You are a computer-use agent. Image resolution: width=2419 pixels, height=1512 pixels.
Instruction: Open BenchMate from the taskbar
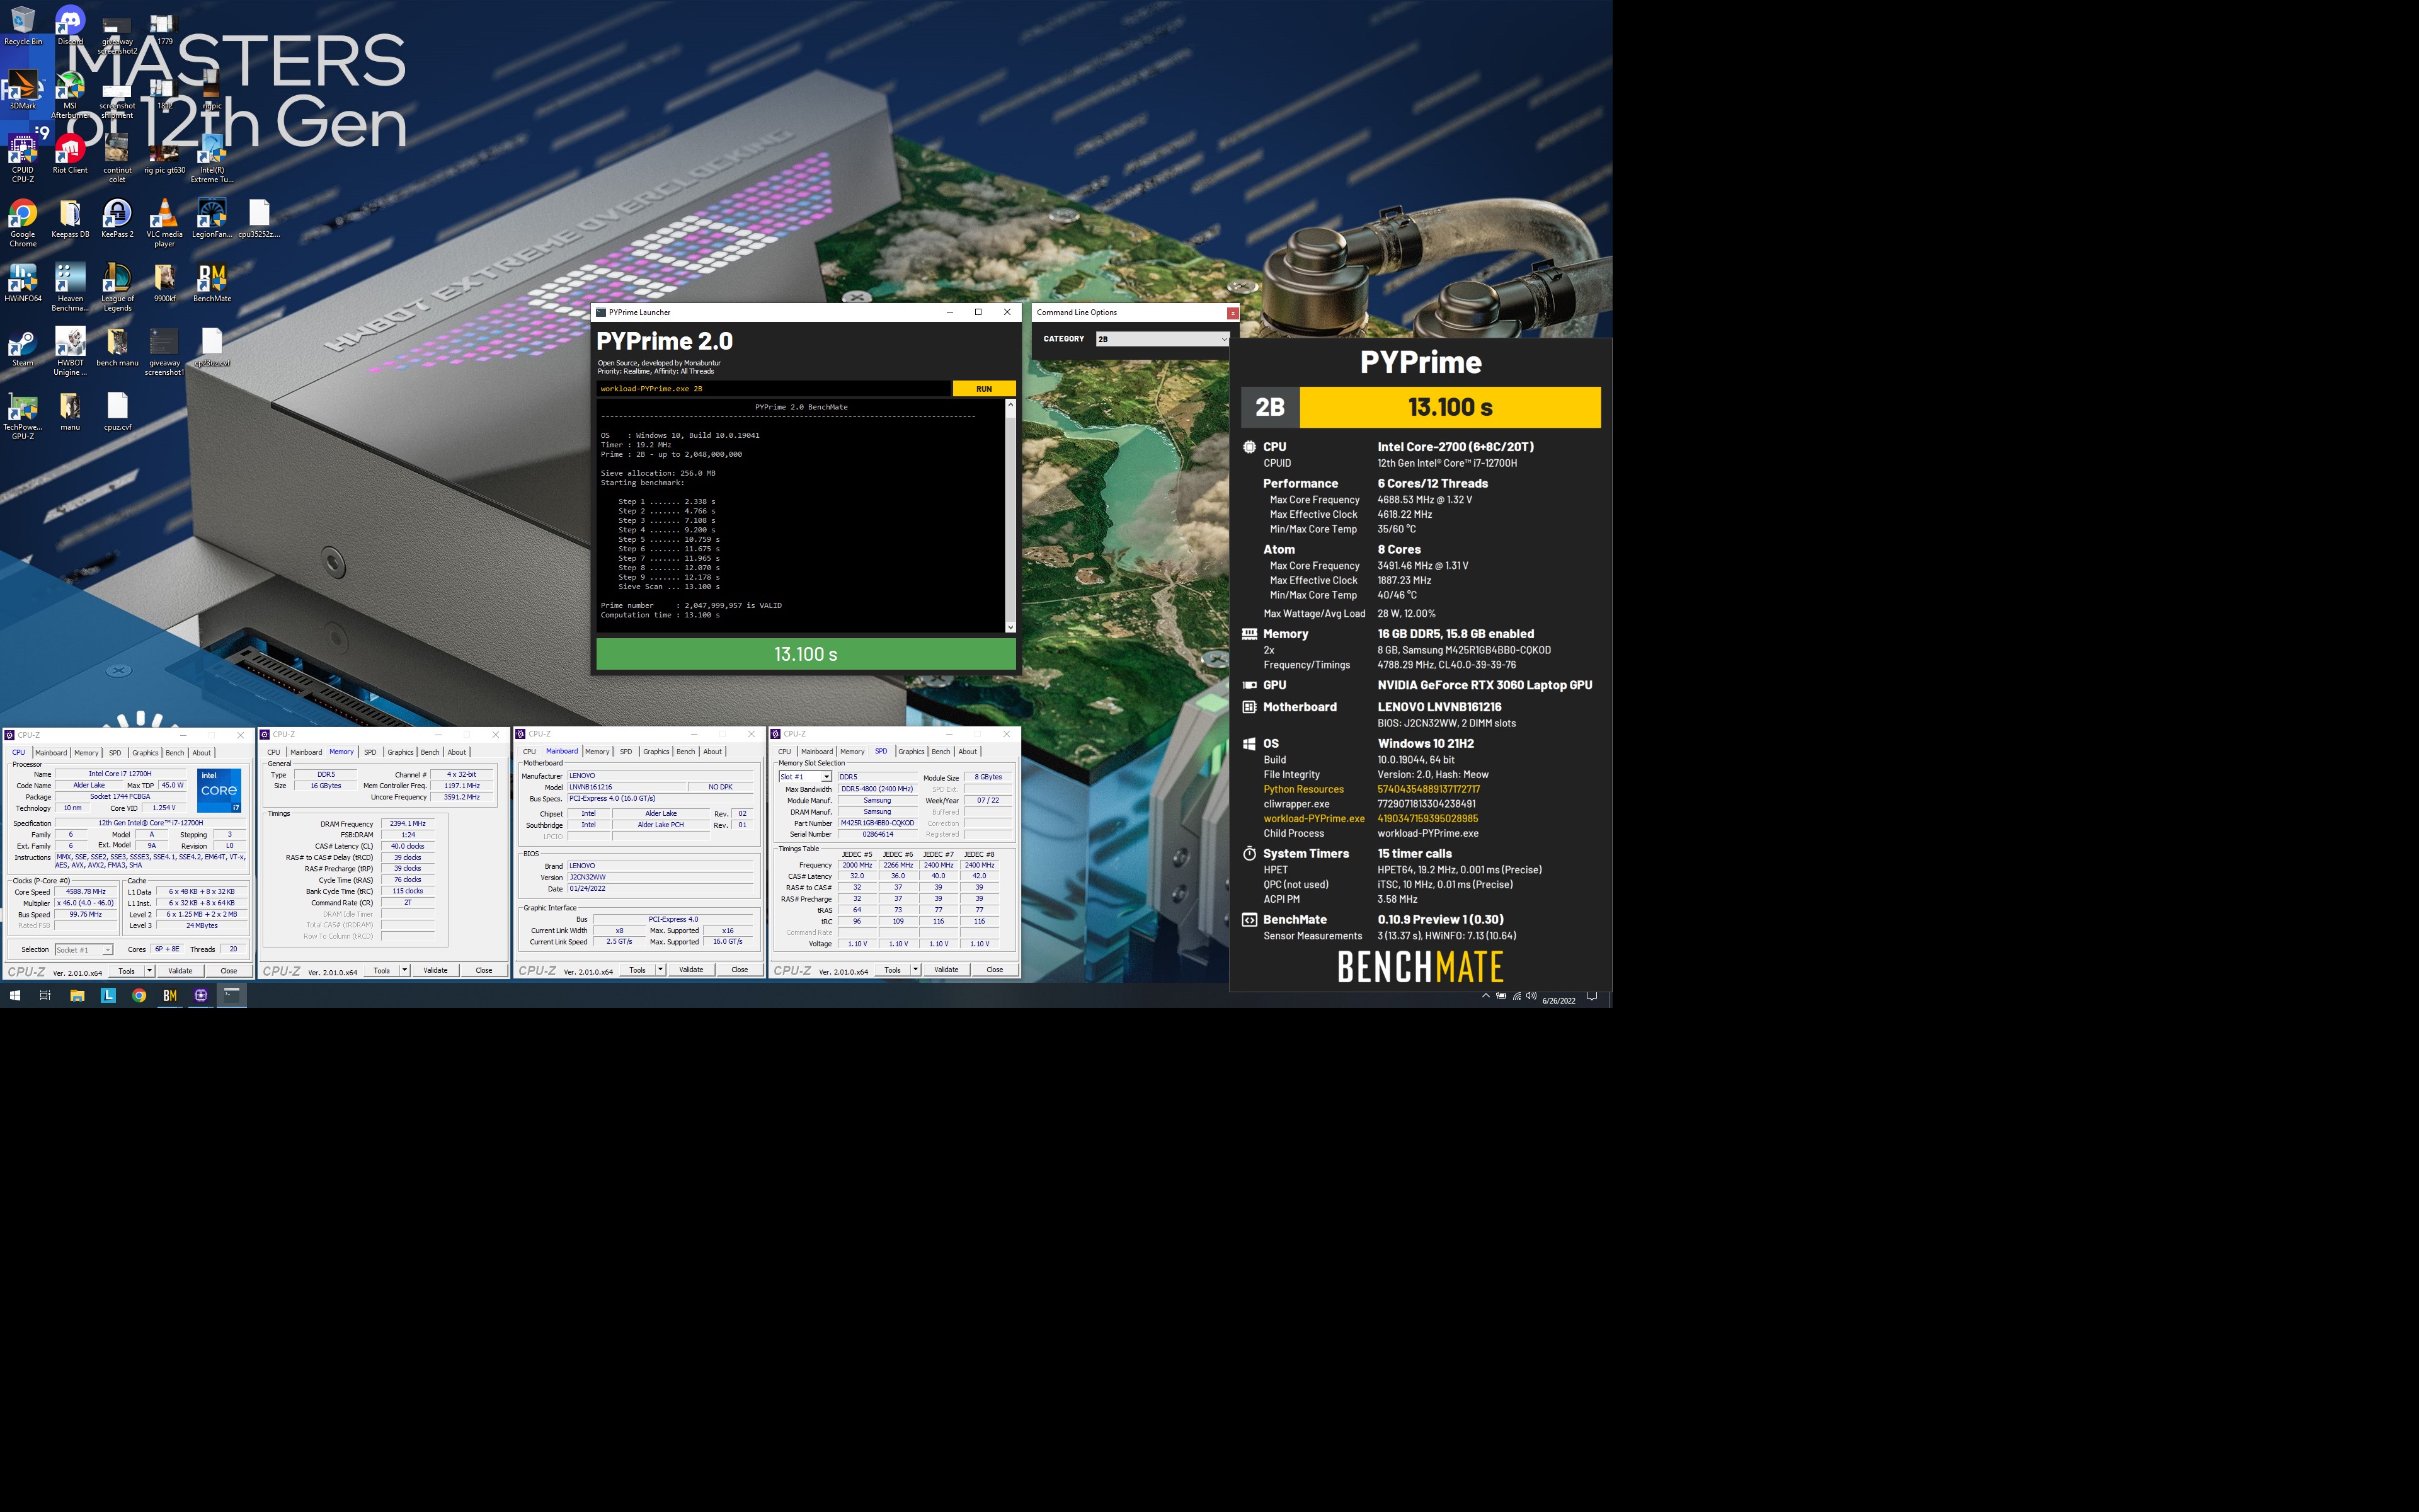coord(170,995)
